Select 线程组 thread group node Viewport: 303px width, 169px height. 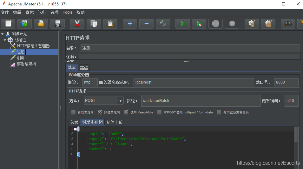point(20,40)
